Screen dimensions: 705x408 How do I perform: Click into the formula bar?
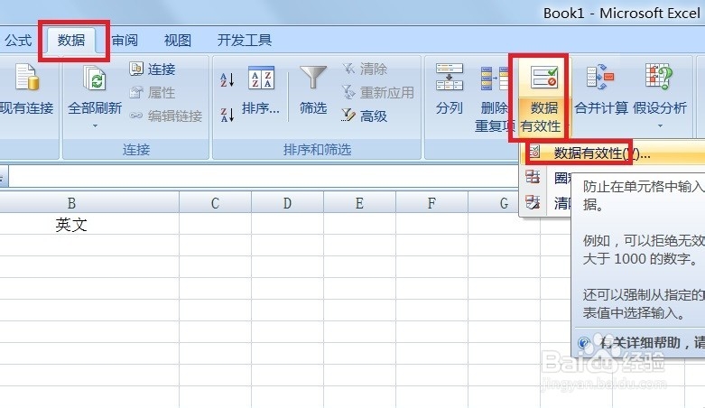coord(265,176)
